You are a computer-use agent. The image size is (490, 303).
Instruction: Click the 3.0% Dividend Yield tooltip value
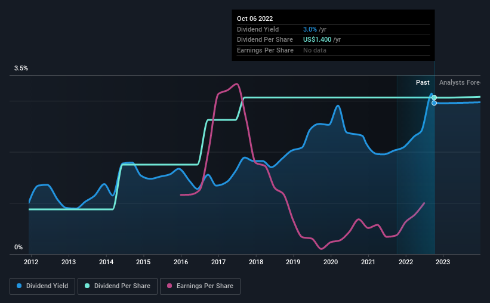[310, 29]
